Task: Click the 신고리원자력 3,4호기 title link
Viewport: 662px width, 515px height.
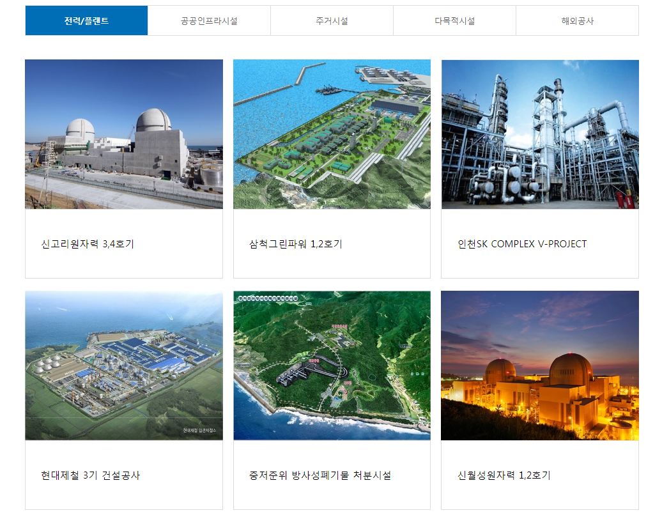Action: (x=88, y=244)
